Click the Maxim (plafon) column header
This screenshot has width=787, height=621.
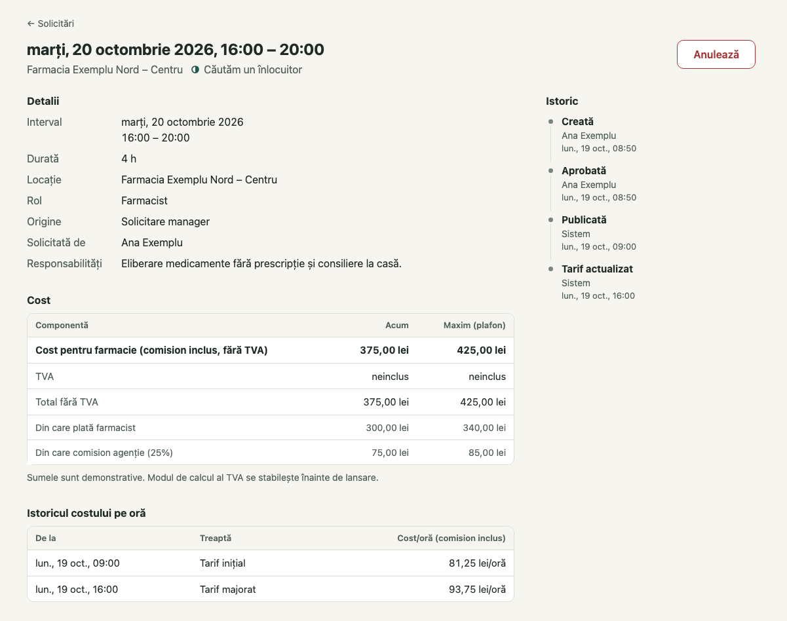[x=474, y=326]
